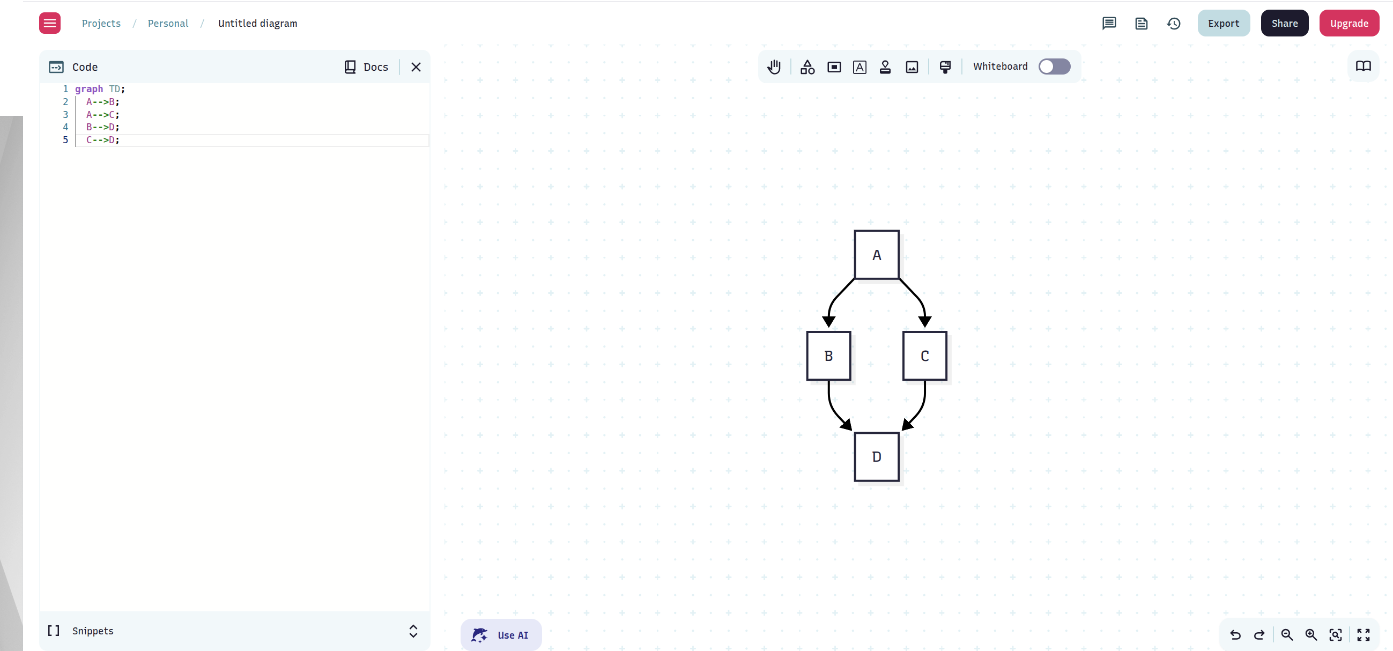Click the Share button
The image size is (1393, 651).
coord(1284,23)
